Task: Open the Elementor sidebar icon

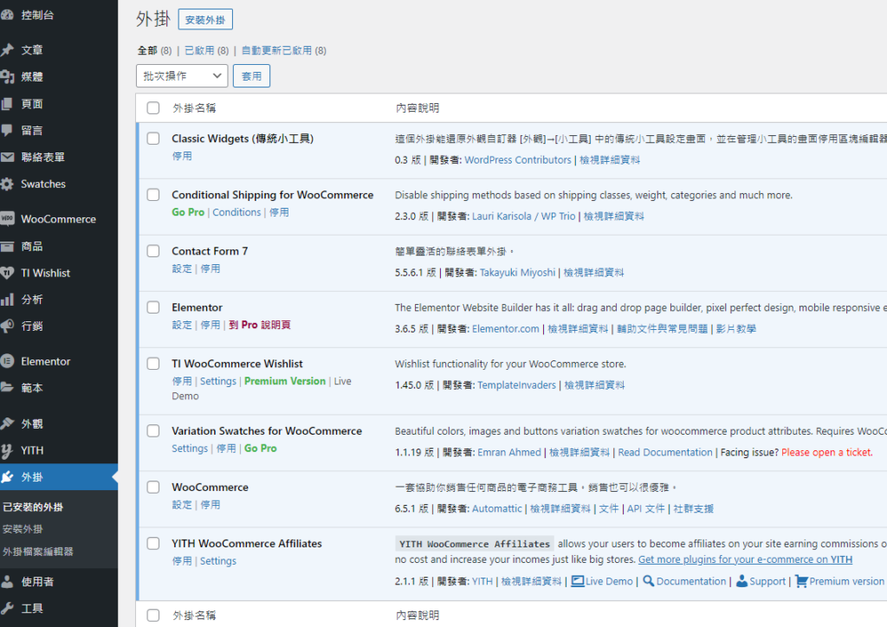Action: point(7,361)
